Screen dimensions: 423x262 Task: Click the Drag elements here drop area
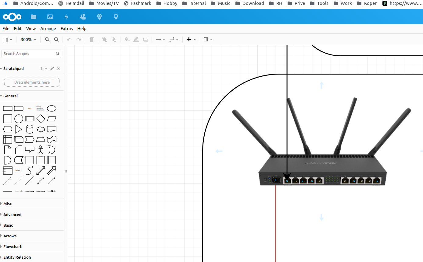32,82
